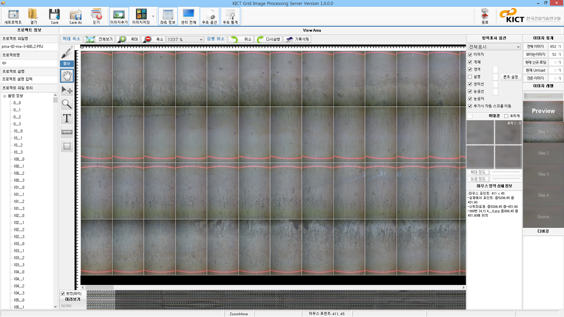The image size is (564, 317).
Task: Select the magnifier zoom tool
Action: coord(67,104)
